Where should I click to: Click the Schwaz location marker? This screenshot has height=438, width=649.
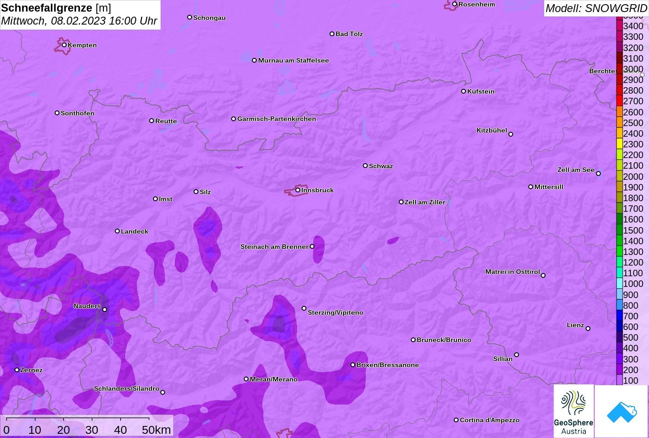[x=365, y=165]
